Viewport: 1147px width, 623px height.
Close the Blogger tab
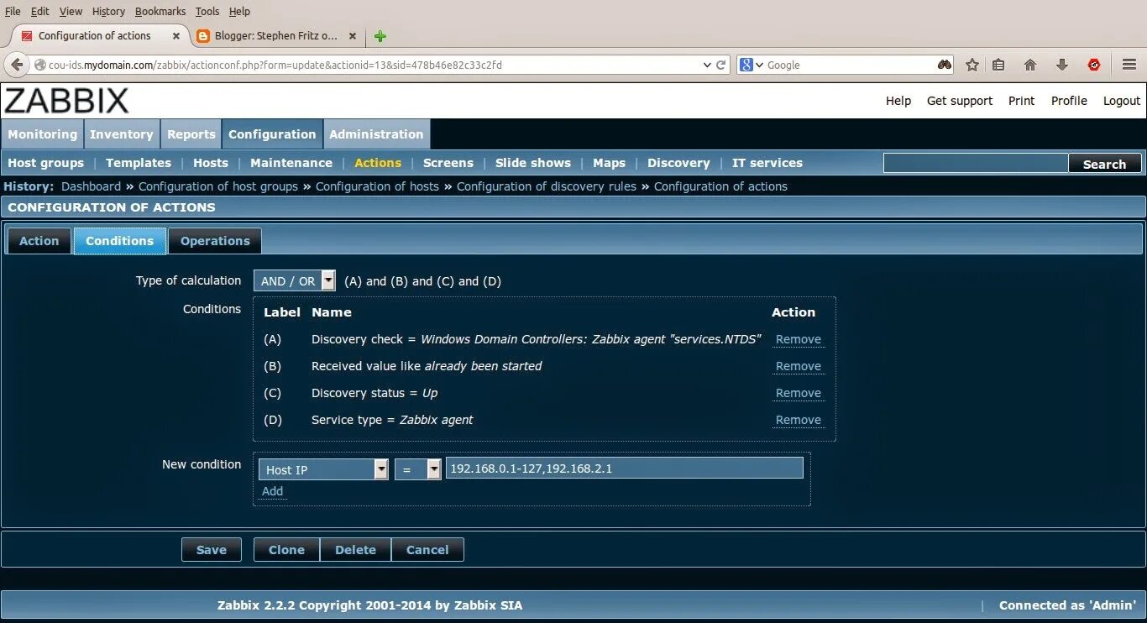353,36
